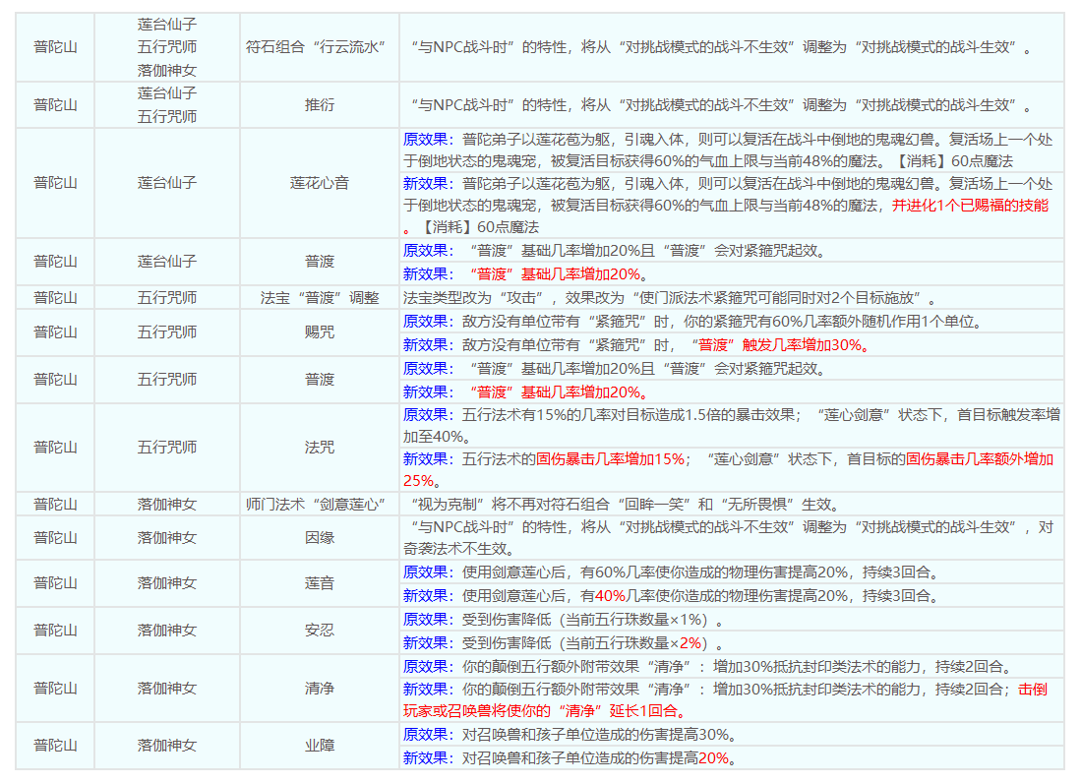Click the 符石组合"行云流水" skill cell
Image resolution: width=1081 pixels, height=783 pixels.
pos(320,47)
